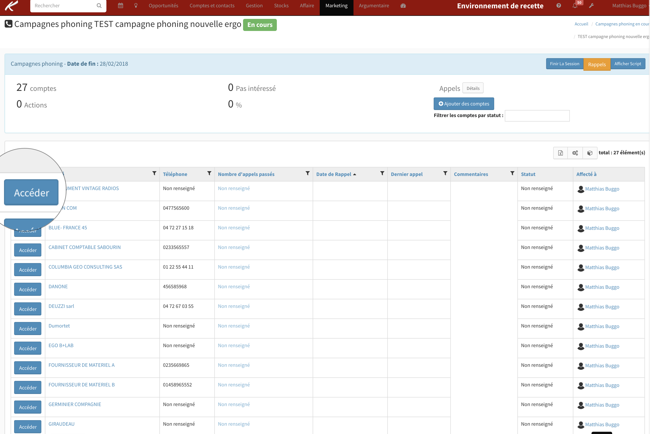Viewport: 650px width, 434px height.
Task: Sort by Date de Rappel column
Action: coord(334,174)
